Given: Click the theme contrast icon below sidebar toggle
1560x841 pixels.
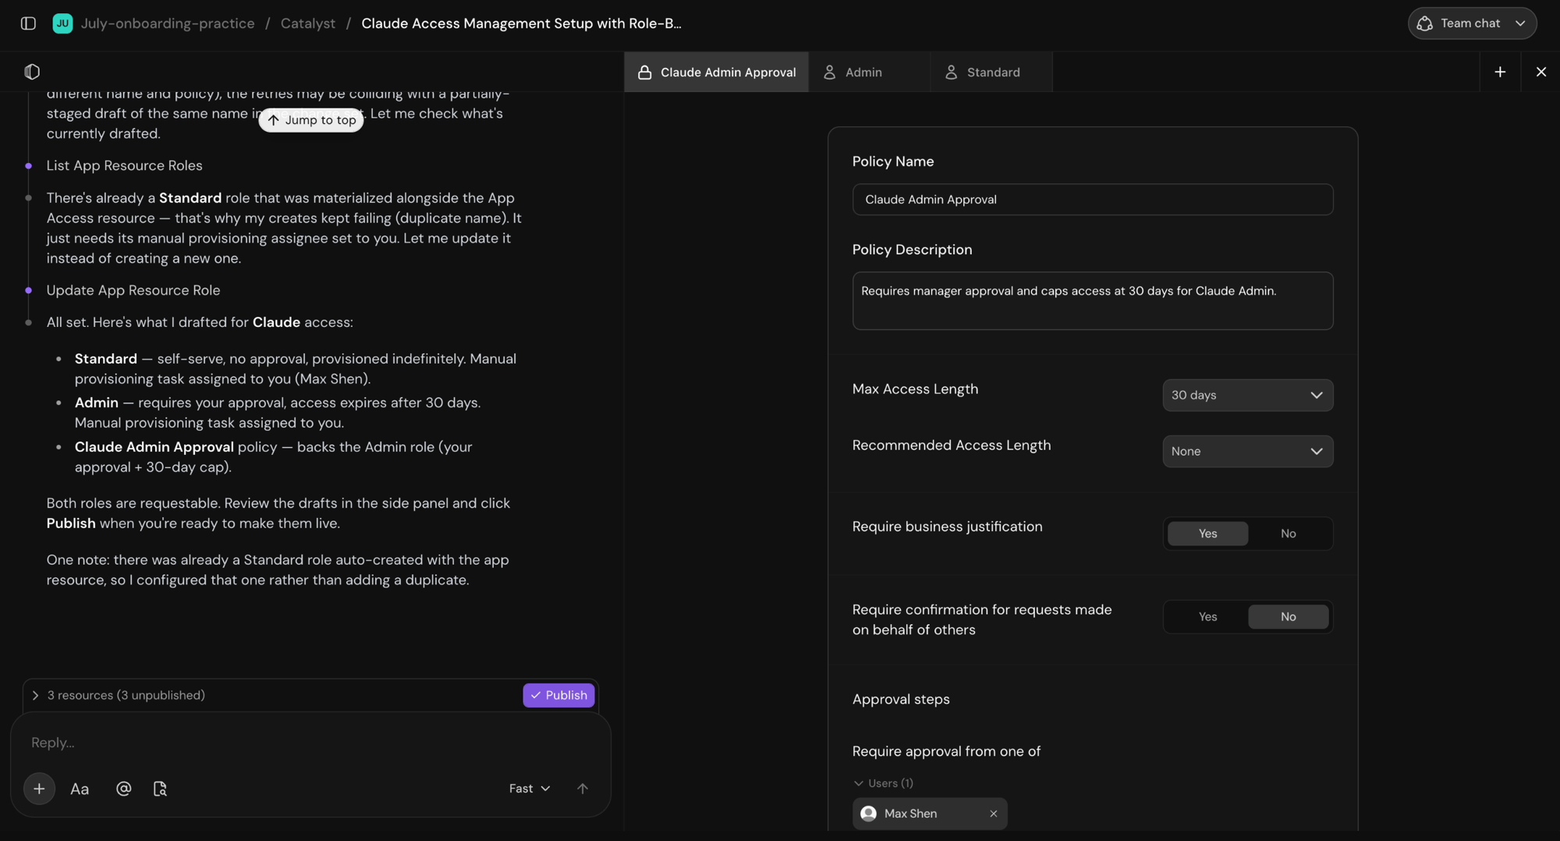Looking at the screenshot, I should coord(32,72).
